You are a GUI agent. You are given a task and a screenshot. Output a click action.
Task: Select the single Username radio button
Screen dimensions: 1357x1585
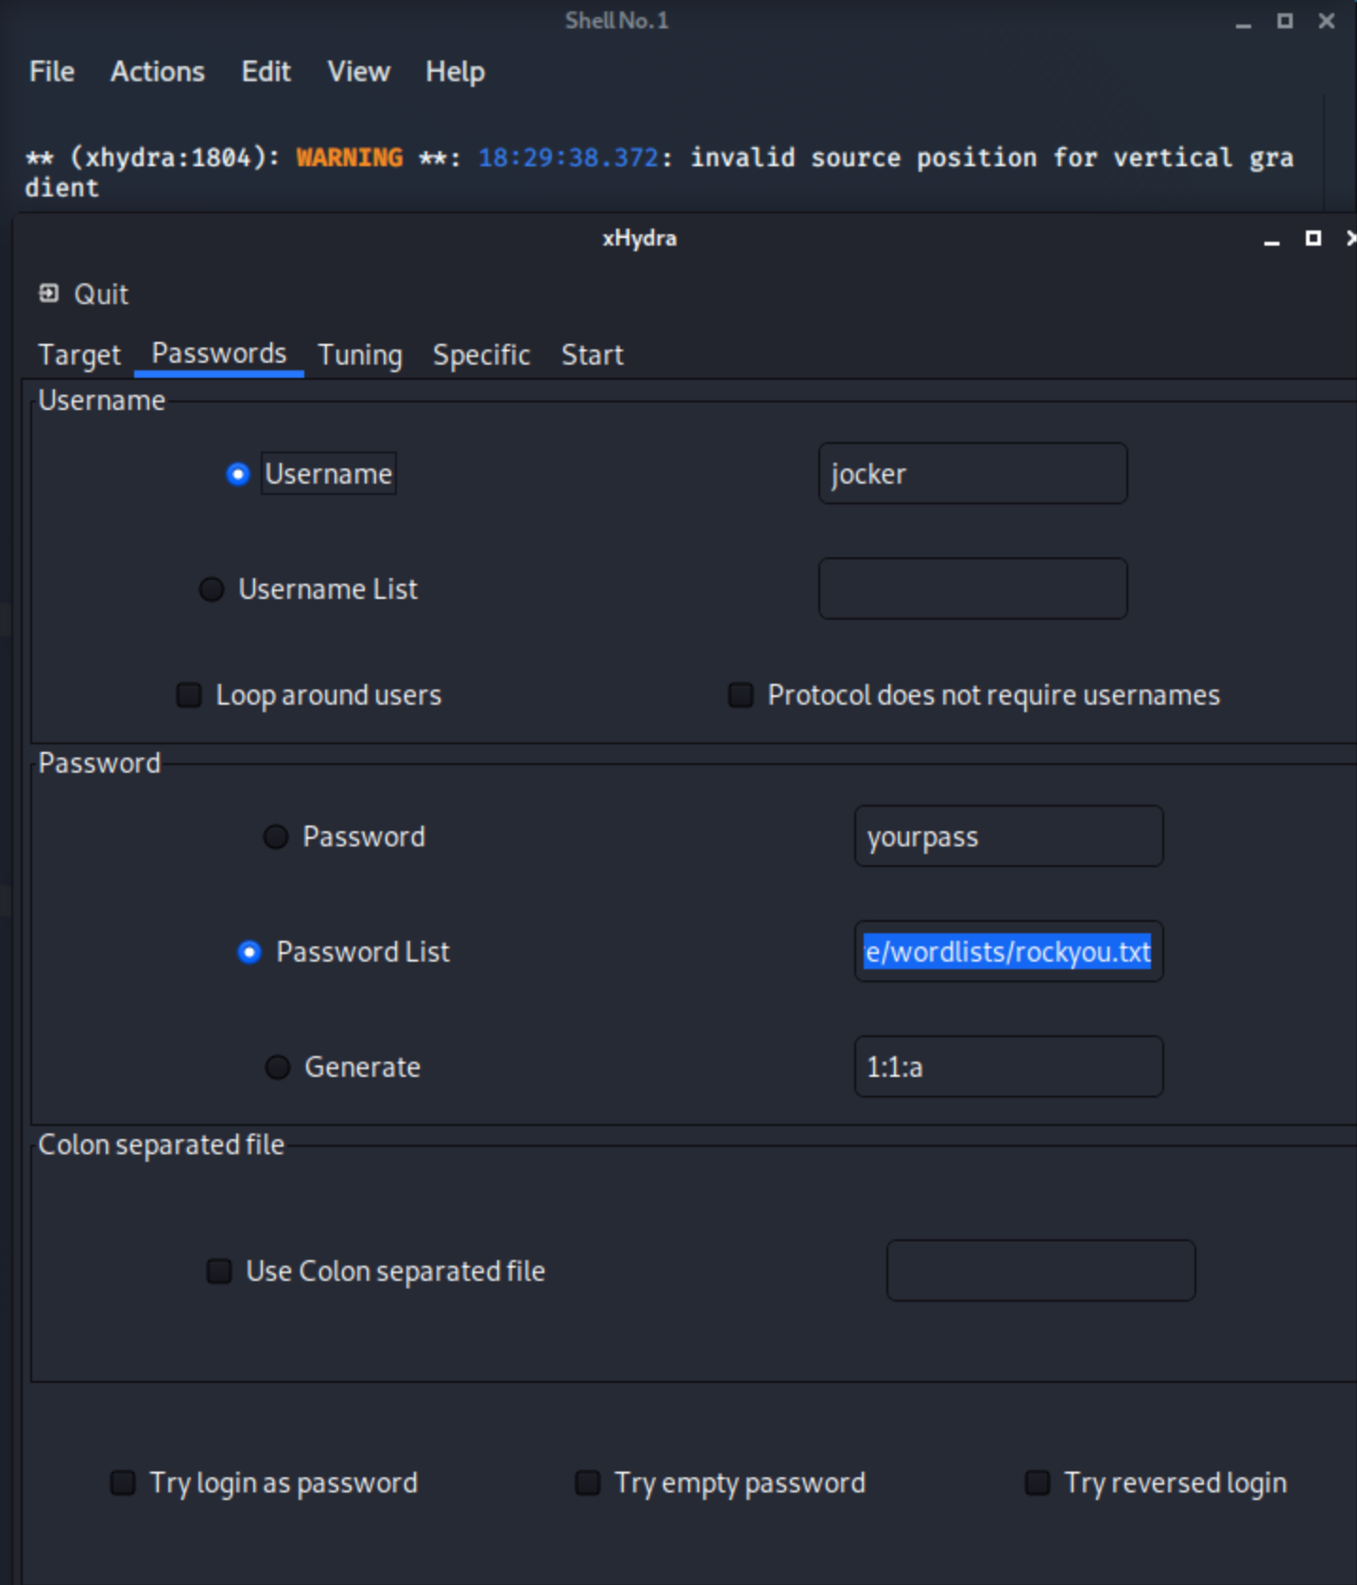(238, 474)
